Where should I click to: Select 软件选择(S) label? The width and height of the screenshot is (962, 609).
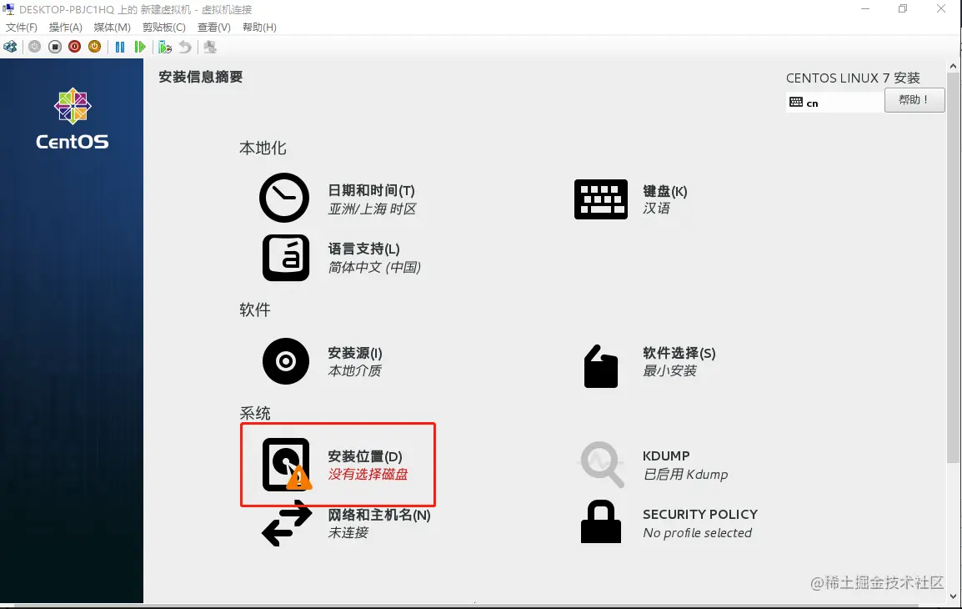point(679,353)
